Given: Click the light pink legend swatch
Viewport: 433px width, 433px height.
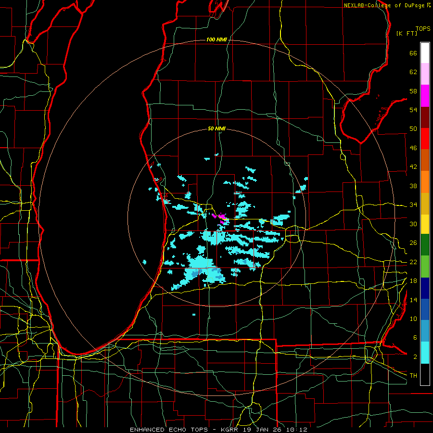Looking at the screenshot, I should coord(425,74).
